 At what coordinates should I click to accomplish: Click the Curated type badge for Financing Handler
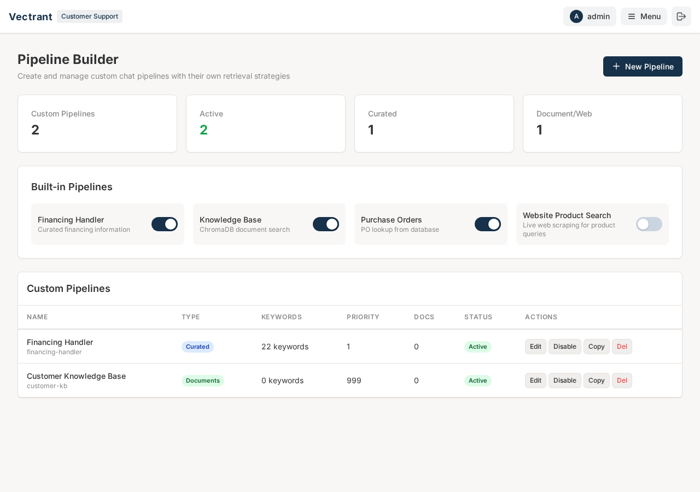tap(197, 347)
